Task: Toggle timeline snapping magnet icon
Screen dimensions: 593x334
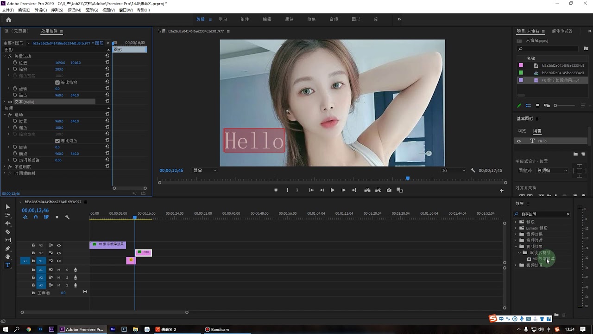Action: [x=36, y=217]
